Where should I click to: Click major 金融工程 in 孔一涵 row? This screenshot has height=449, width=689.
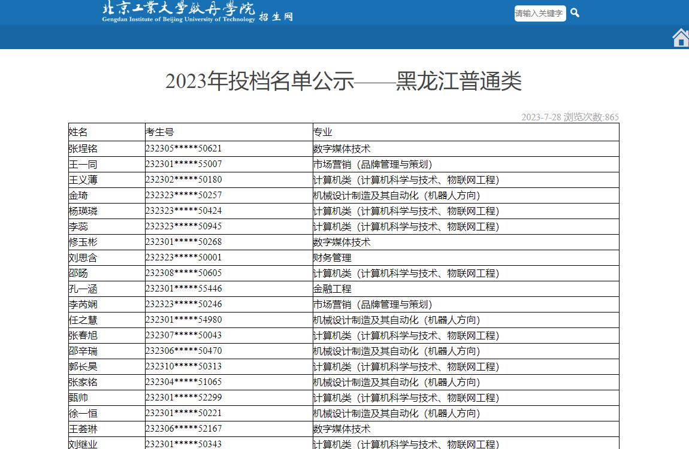pos(332,289)
